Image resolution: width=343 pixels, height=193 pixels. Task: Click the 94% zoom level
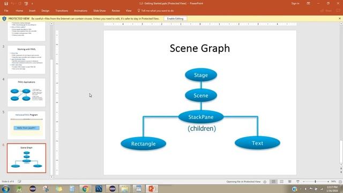[x=333, y=182]
